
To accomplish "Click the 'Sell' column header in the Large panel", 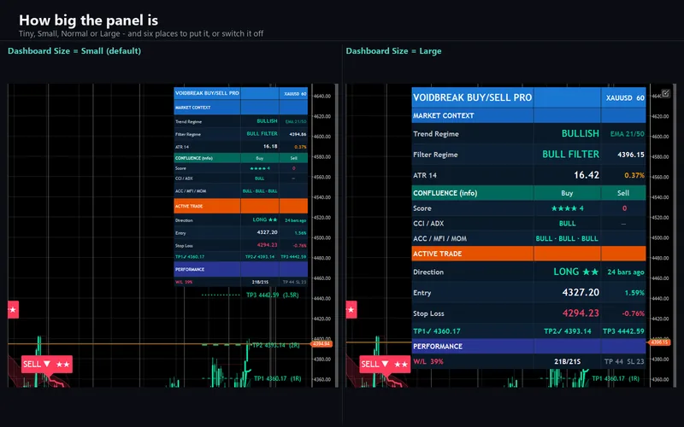I will pos(623,193).
